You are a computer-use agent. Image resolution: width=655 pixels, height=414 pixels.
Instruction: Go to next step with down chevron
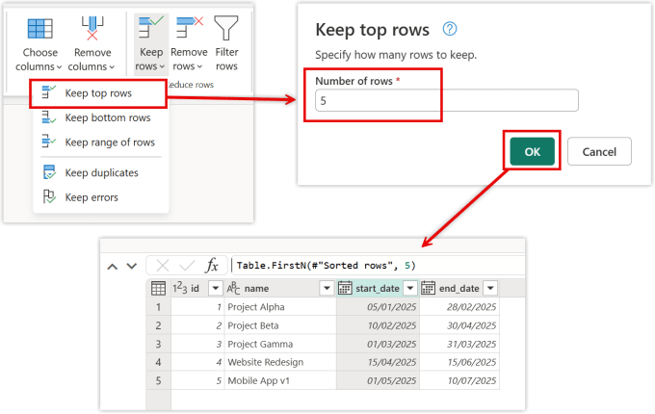[132, 266]
